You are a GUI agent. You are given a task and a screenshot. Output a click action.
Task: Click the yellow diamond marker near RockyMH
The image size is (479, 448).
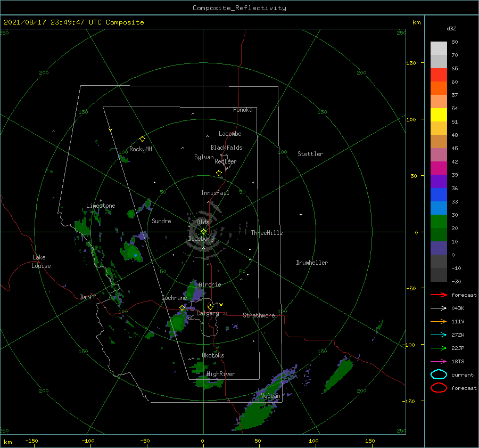142,139
